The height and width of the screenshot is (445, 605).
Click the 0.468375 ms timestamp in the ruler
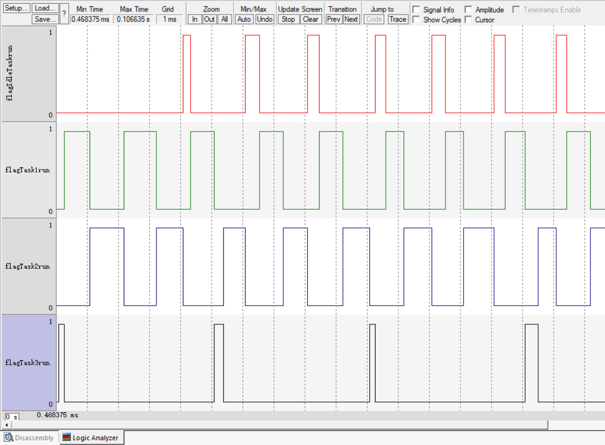tap(57, 415)
